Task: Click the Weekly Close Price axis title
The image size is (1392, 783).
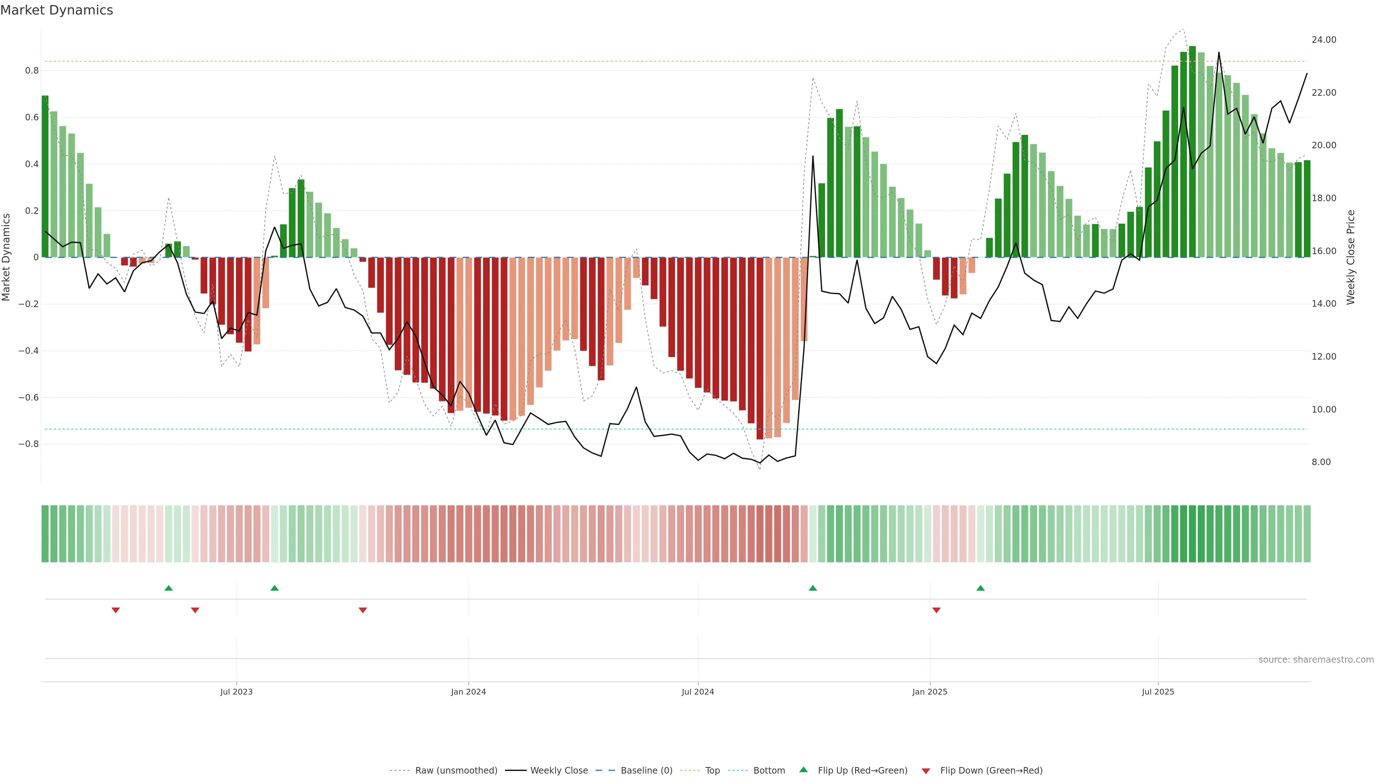Action: (1350, 257)
